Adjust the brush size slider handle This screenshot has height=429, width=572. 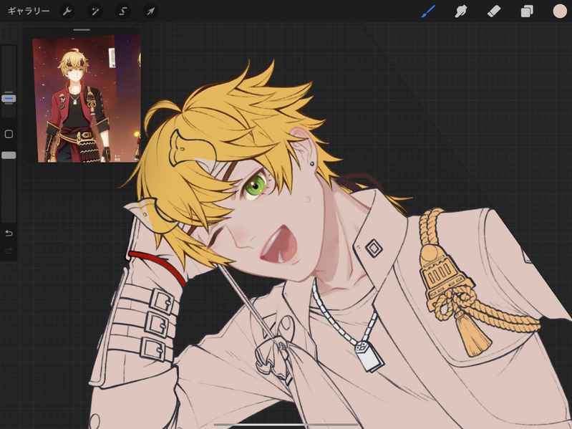click(x=9, y=98)
